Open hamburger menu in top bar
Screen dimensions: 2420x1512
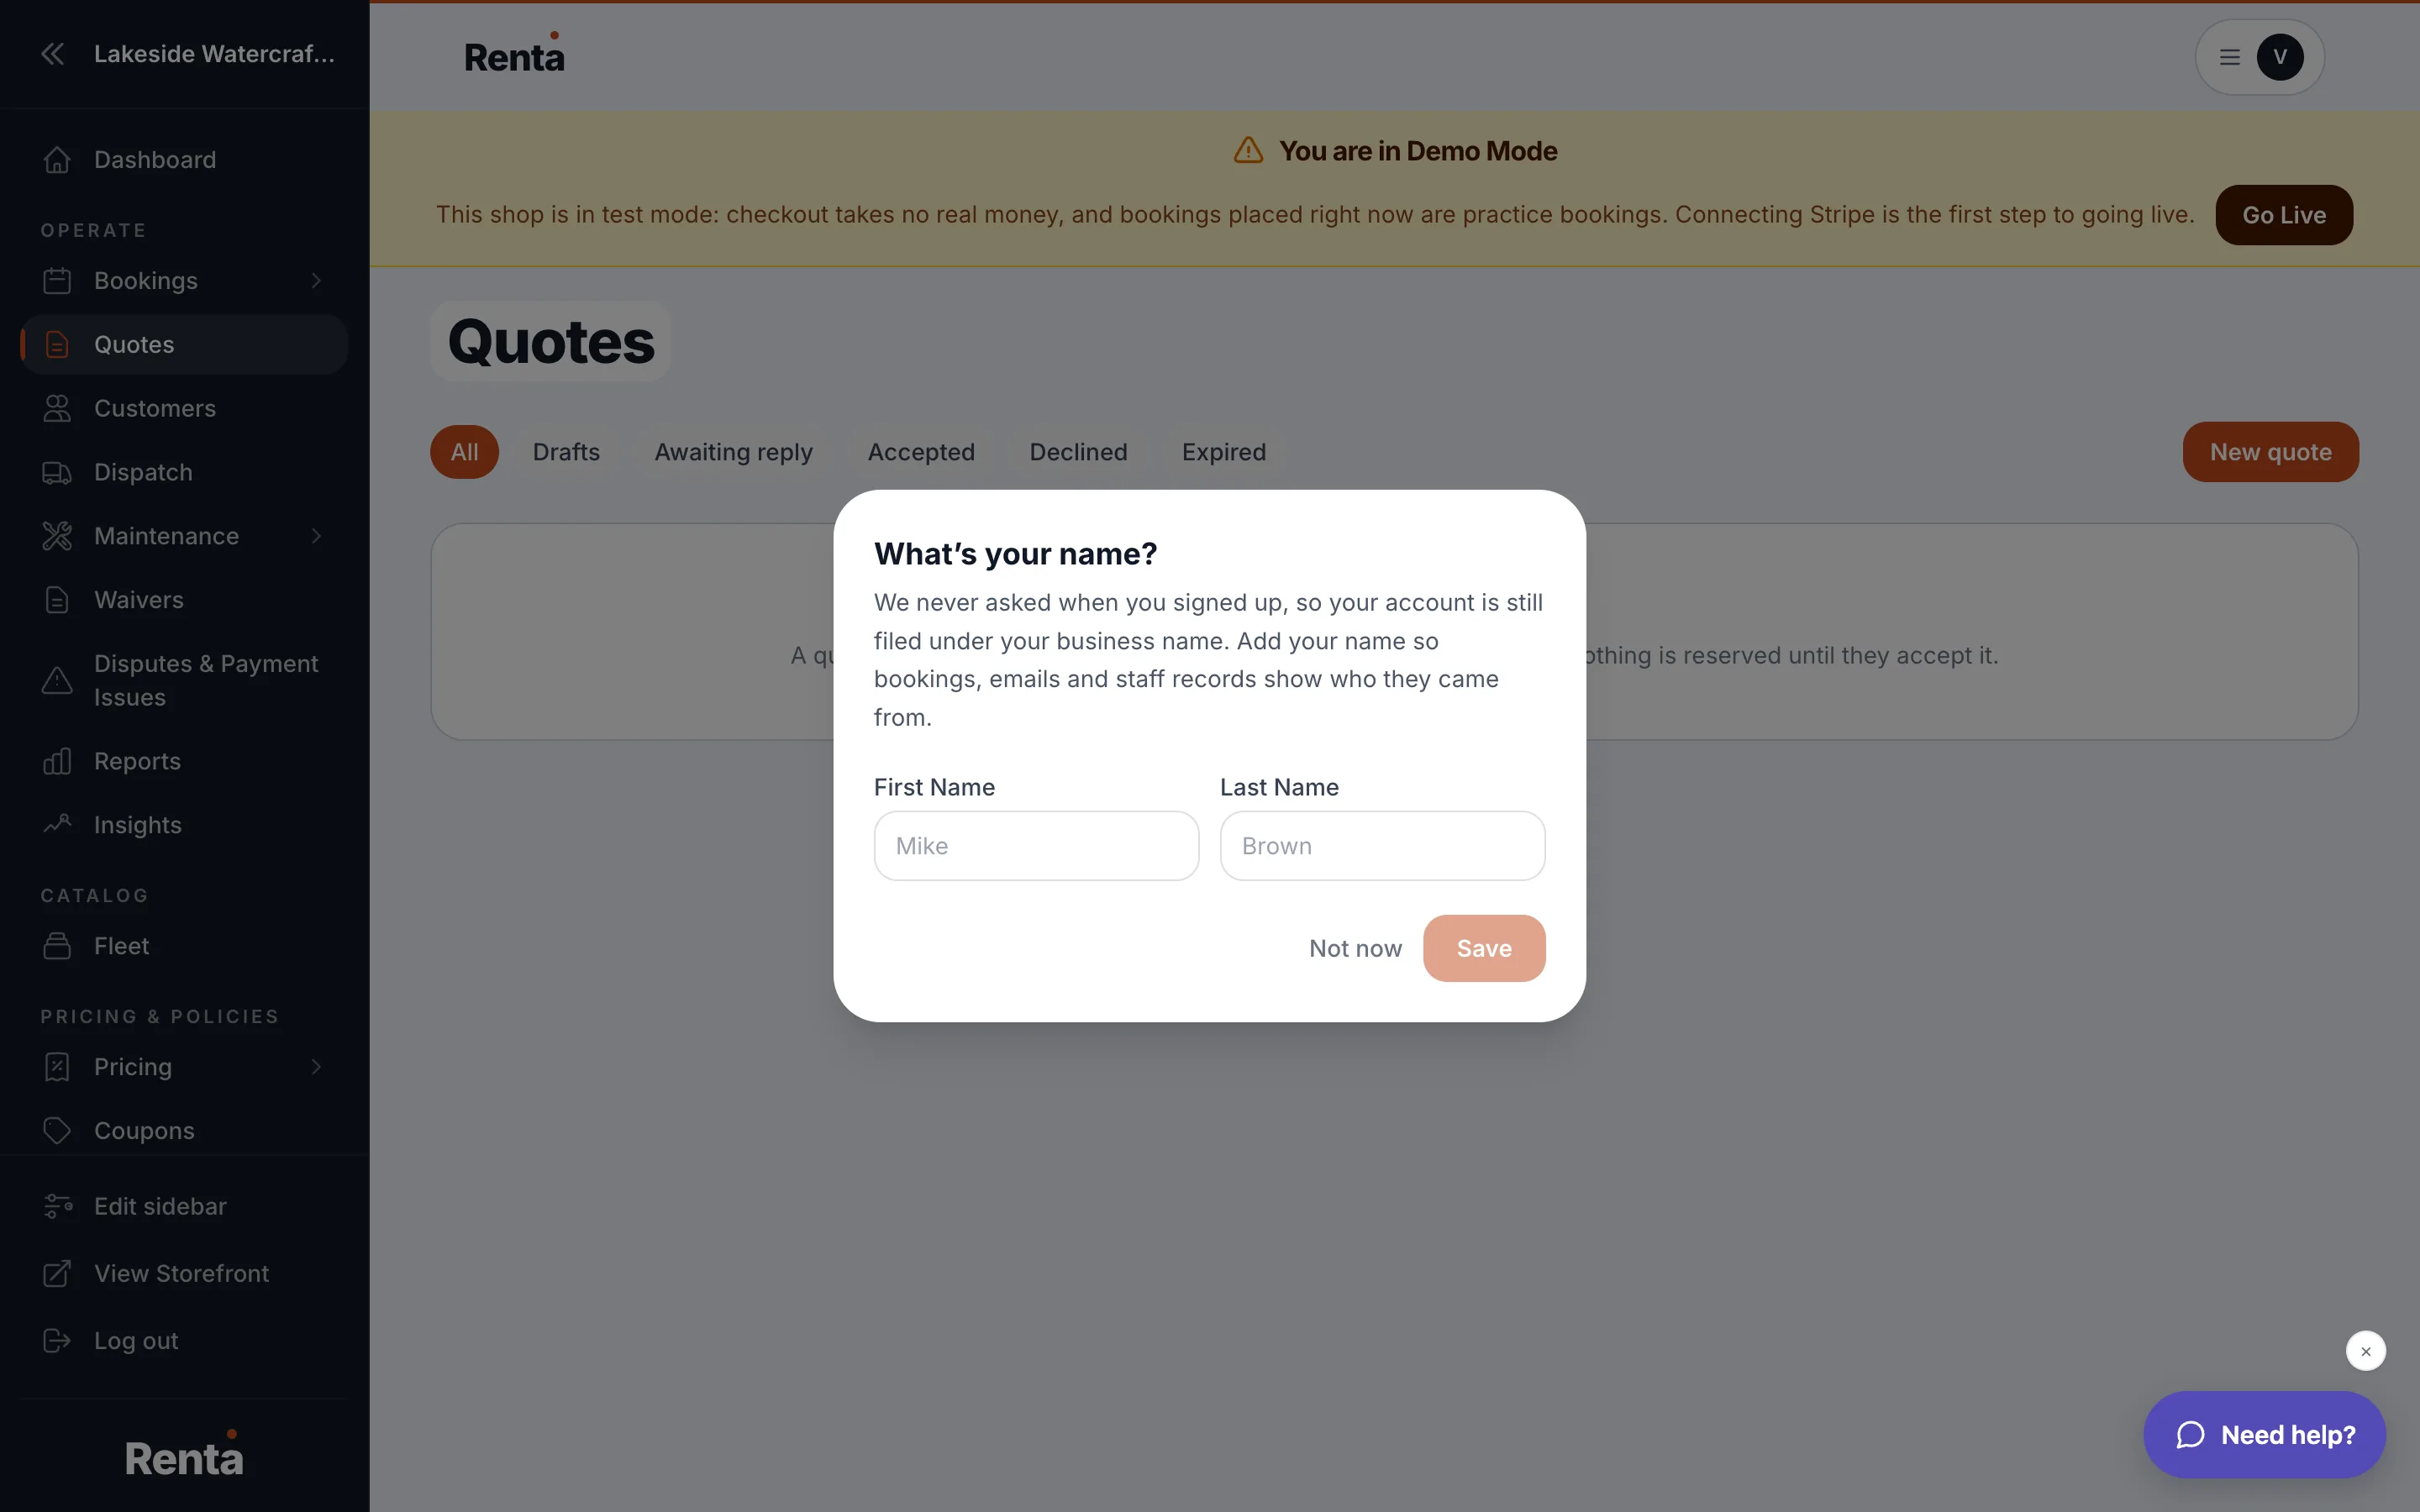coord(2230,57)
